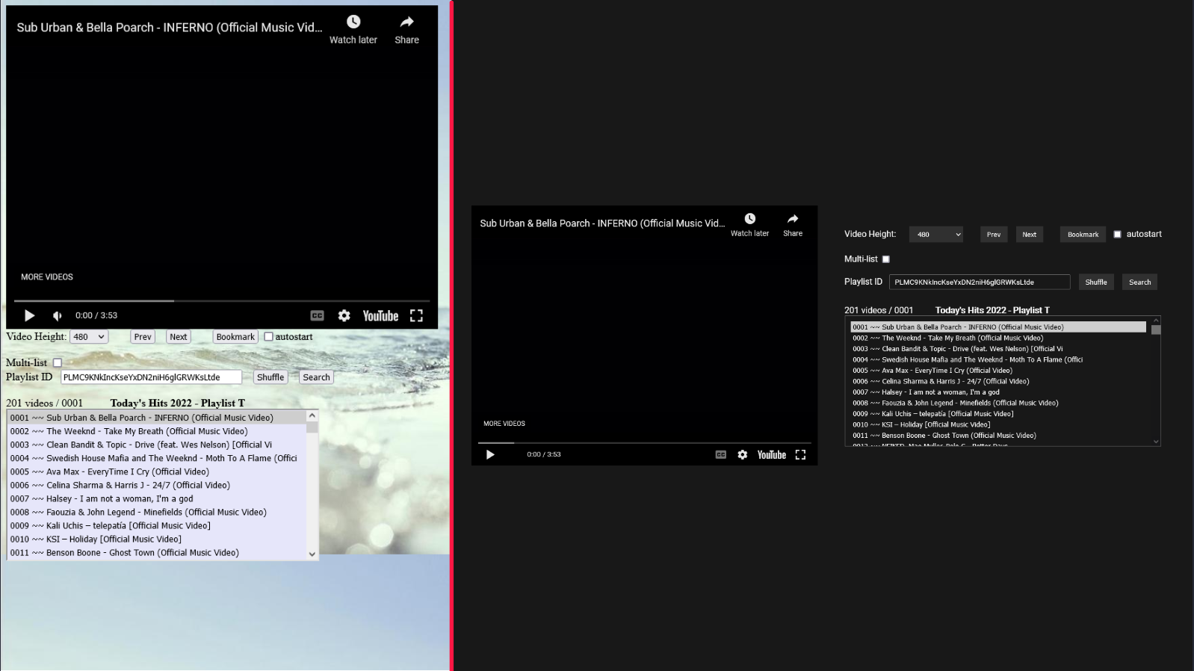Enter fullscreen in right dark player

[800, 454]
